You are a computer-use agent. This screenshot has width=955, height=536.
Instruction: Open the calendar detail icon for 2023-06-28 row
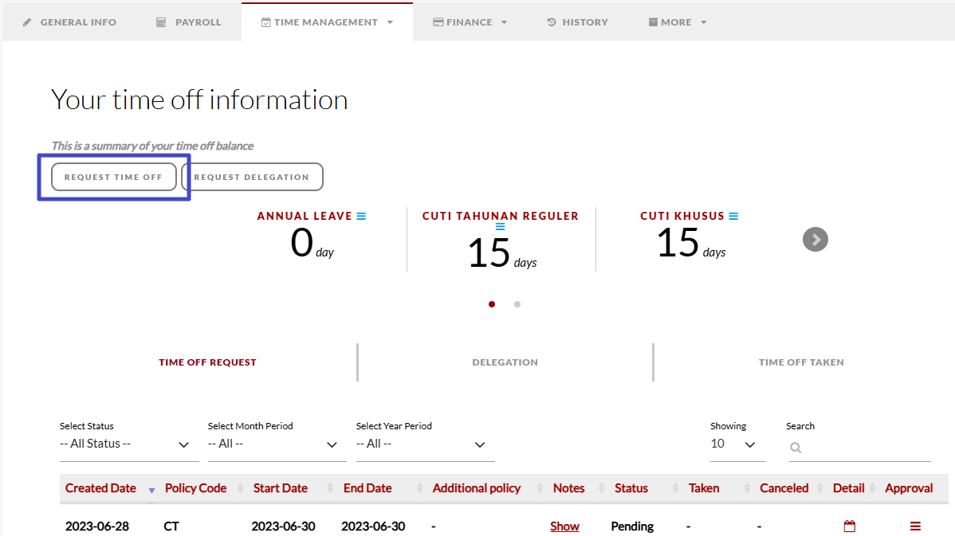pyautogui.click(x=849, y=526)
